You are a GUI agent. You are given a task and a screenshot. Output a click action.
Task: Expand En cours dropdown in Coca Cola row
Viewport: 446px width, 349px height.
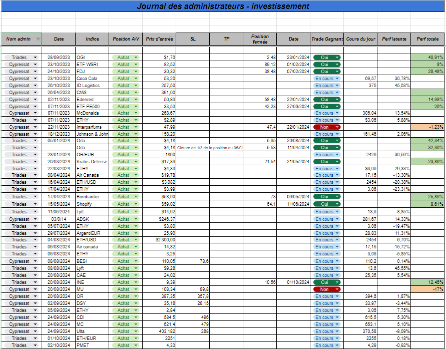(x=327, y=79)
